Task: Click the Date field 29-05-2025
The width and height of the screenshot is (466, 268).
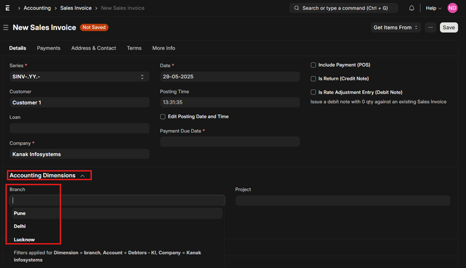Action: click(230, 77)
